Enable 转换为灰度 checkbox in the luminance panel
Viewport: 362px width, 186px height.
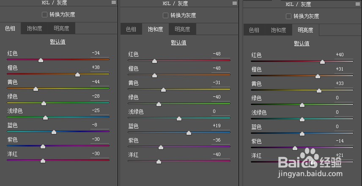pyautogui.click(x=288, y=16)
